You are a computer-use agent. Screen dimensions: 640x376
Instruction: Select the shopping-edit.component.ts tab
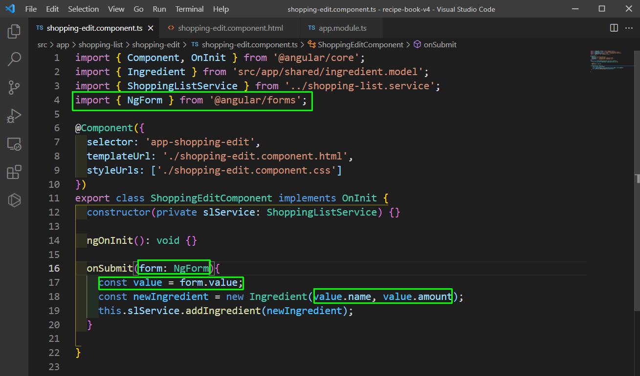(x=94, y=28)
